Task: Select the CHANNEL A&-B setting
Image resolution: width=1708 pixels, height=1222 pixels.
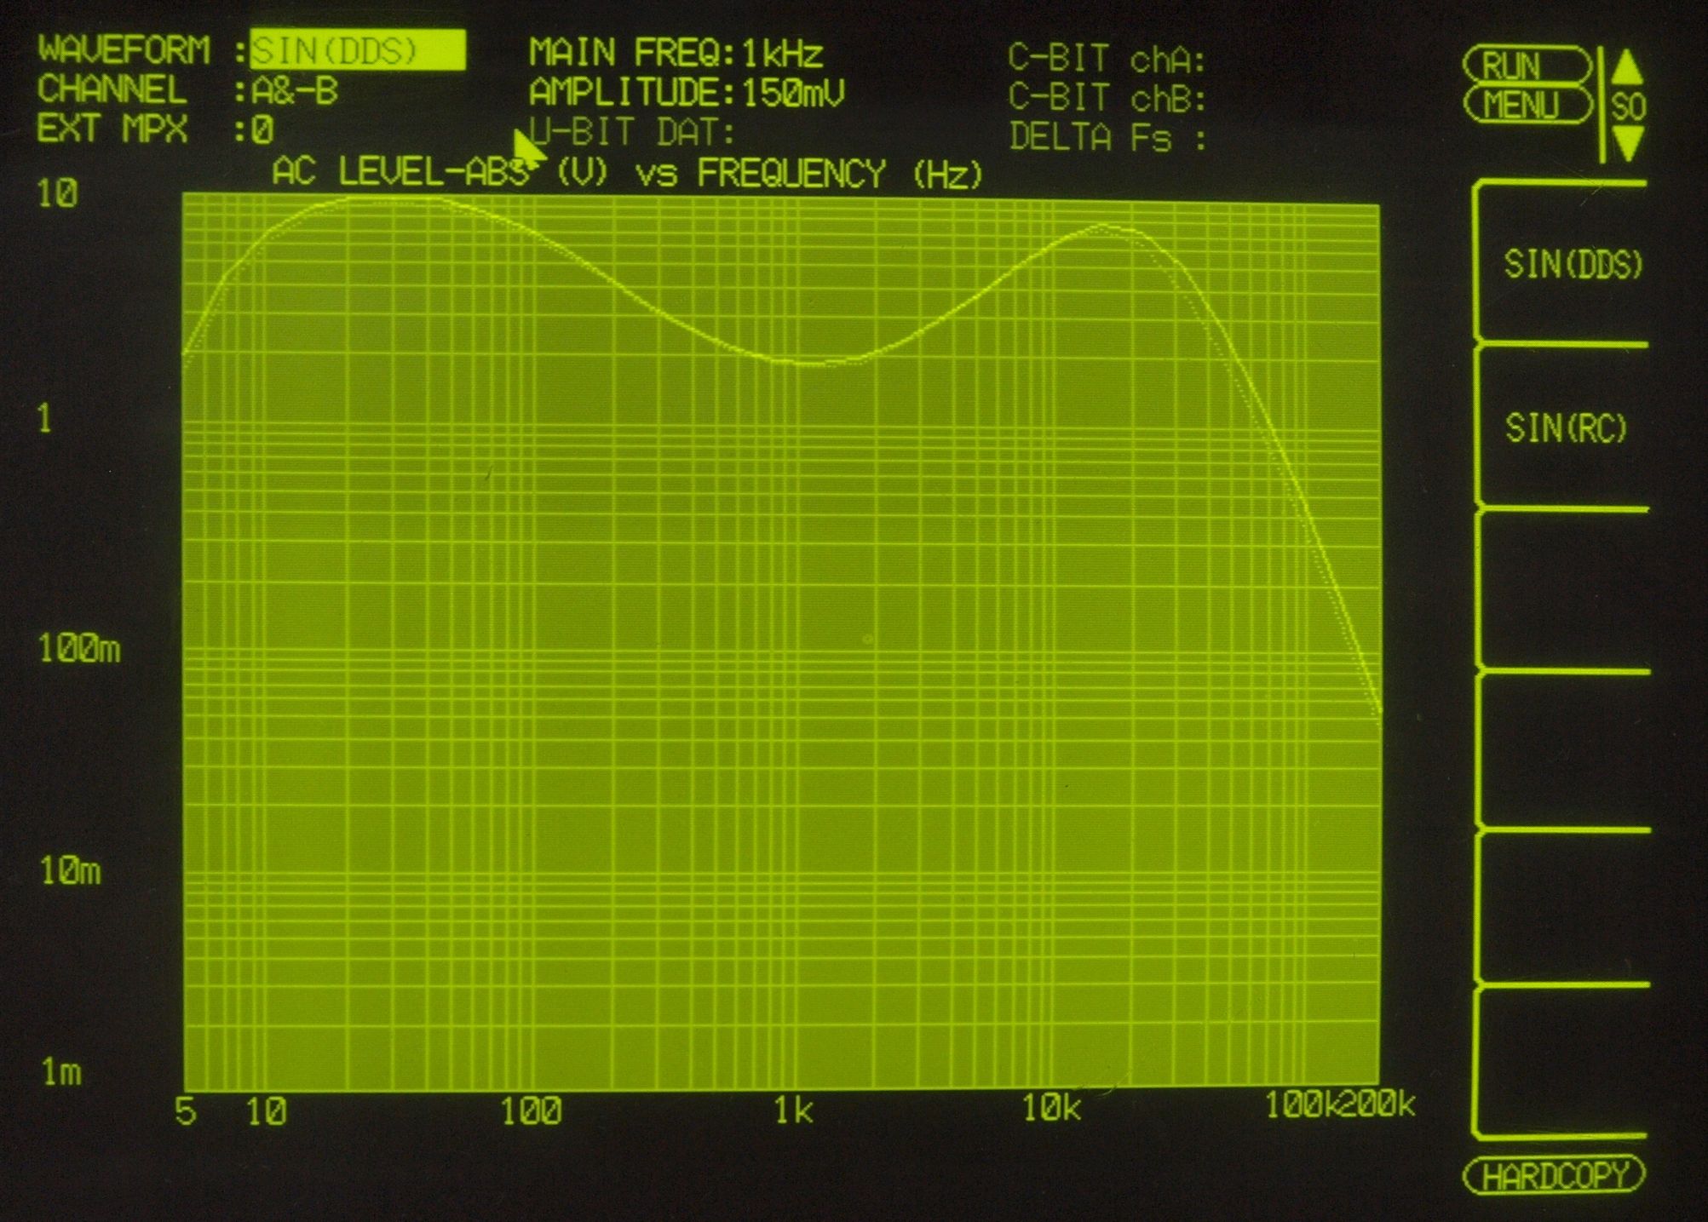Action: tap(295, 91)
